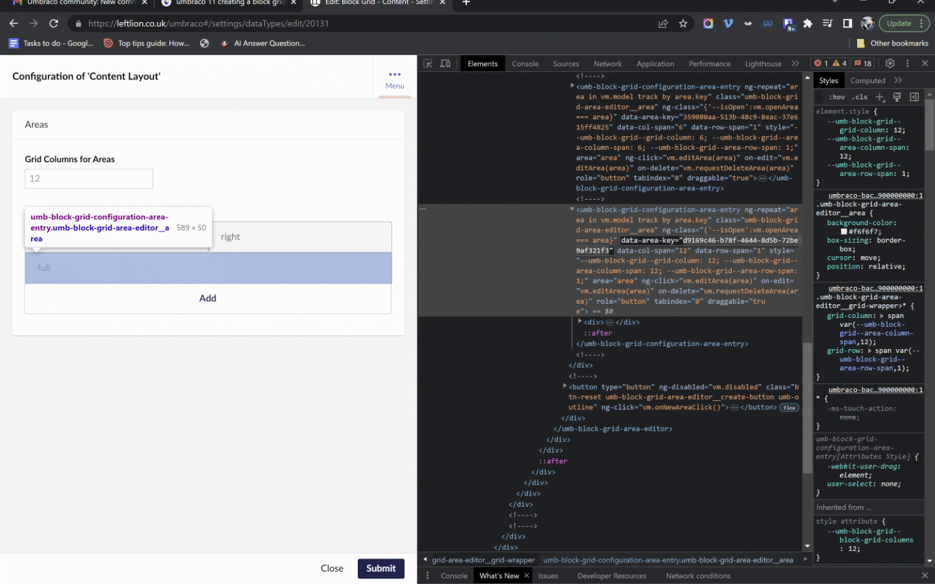Select the right area block
935x584 pixels.
point(301,237)
